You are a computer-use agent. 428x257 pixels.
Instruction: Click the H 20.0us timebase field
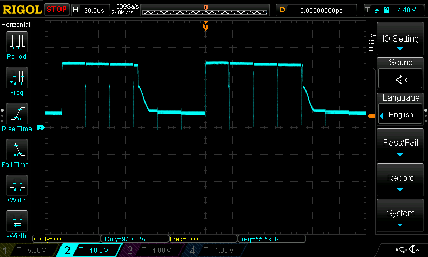tap(90, 10)
